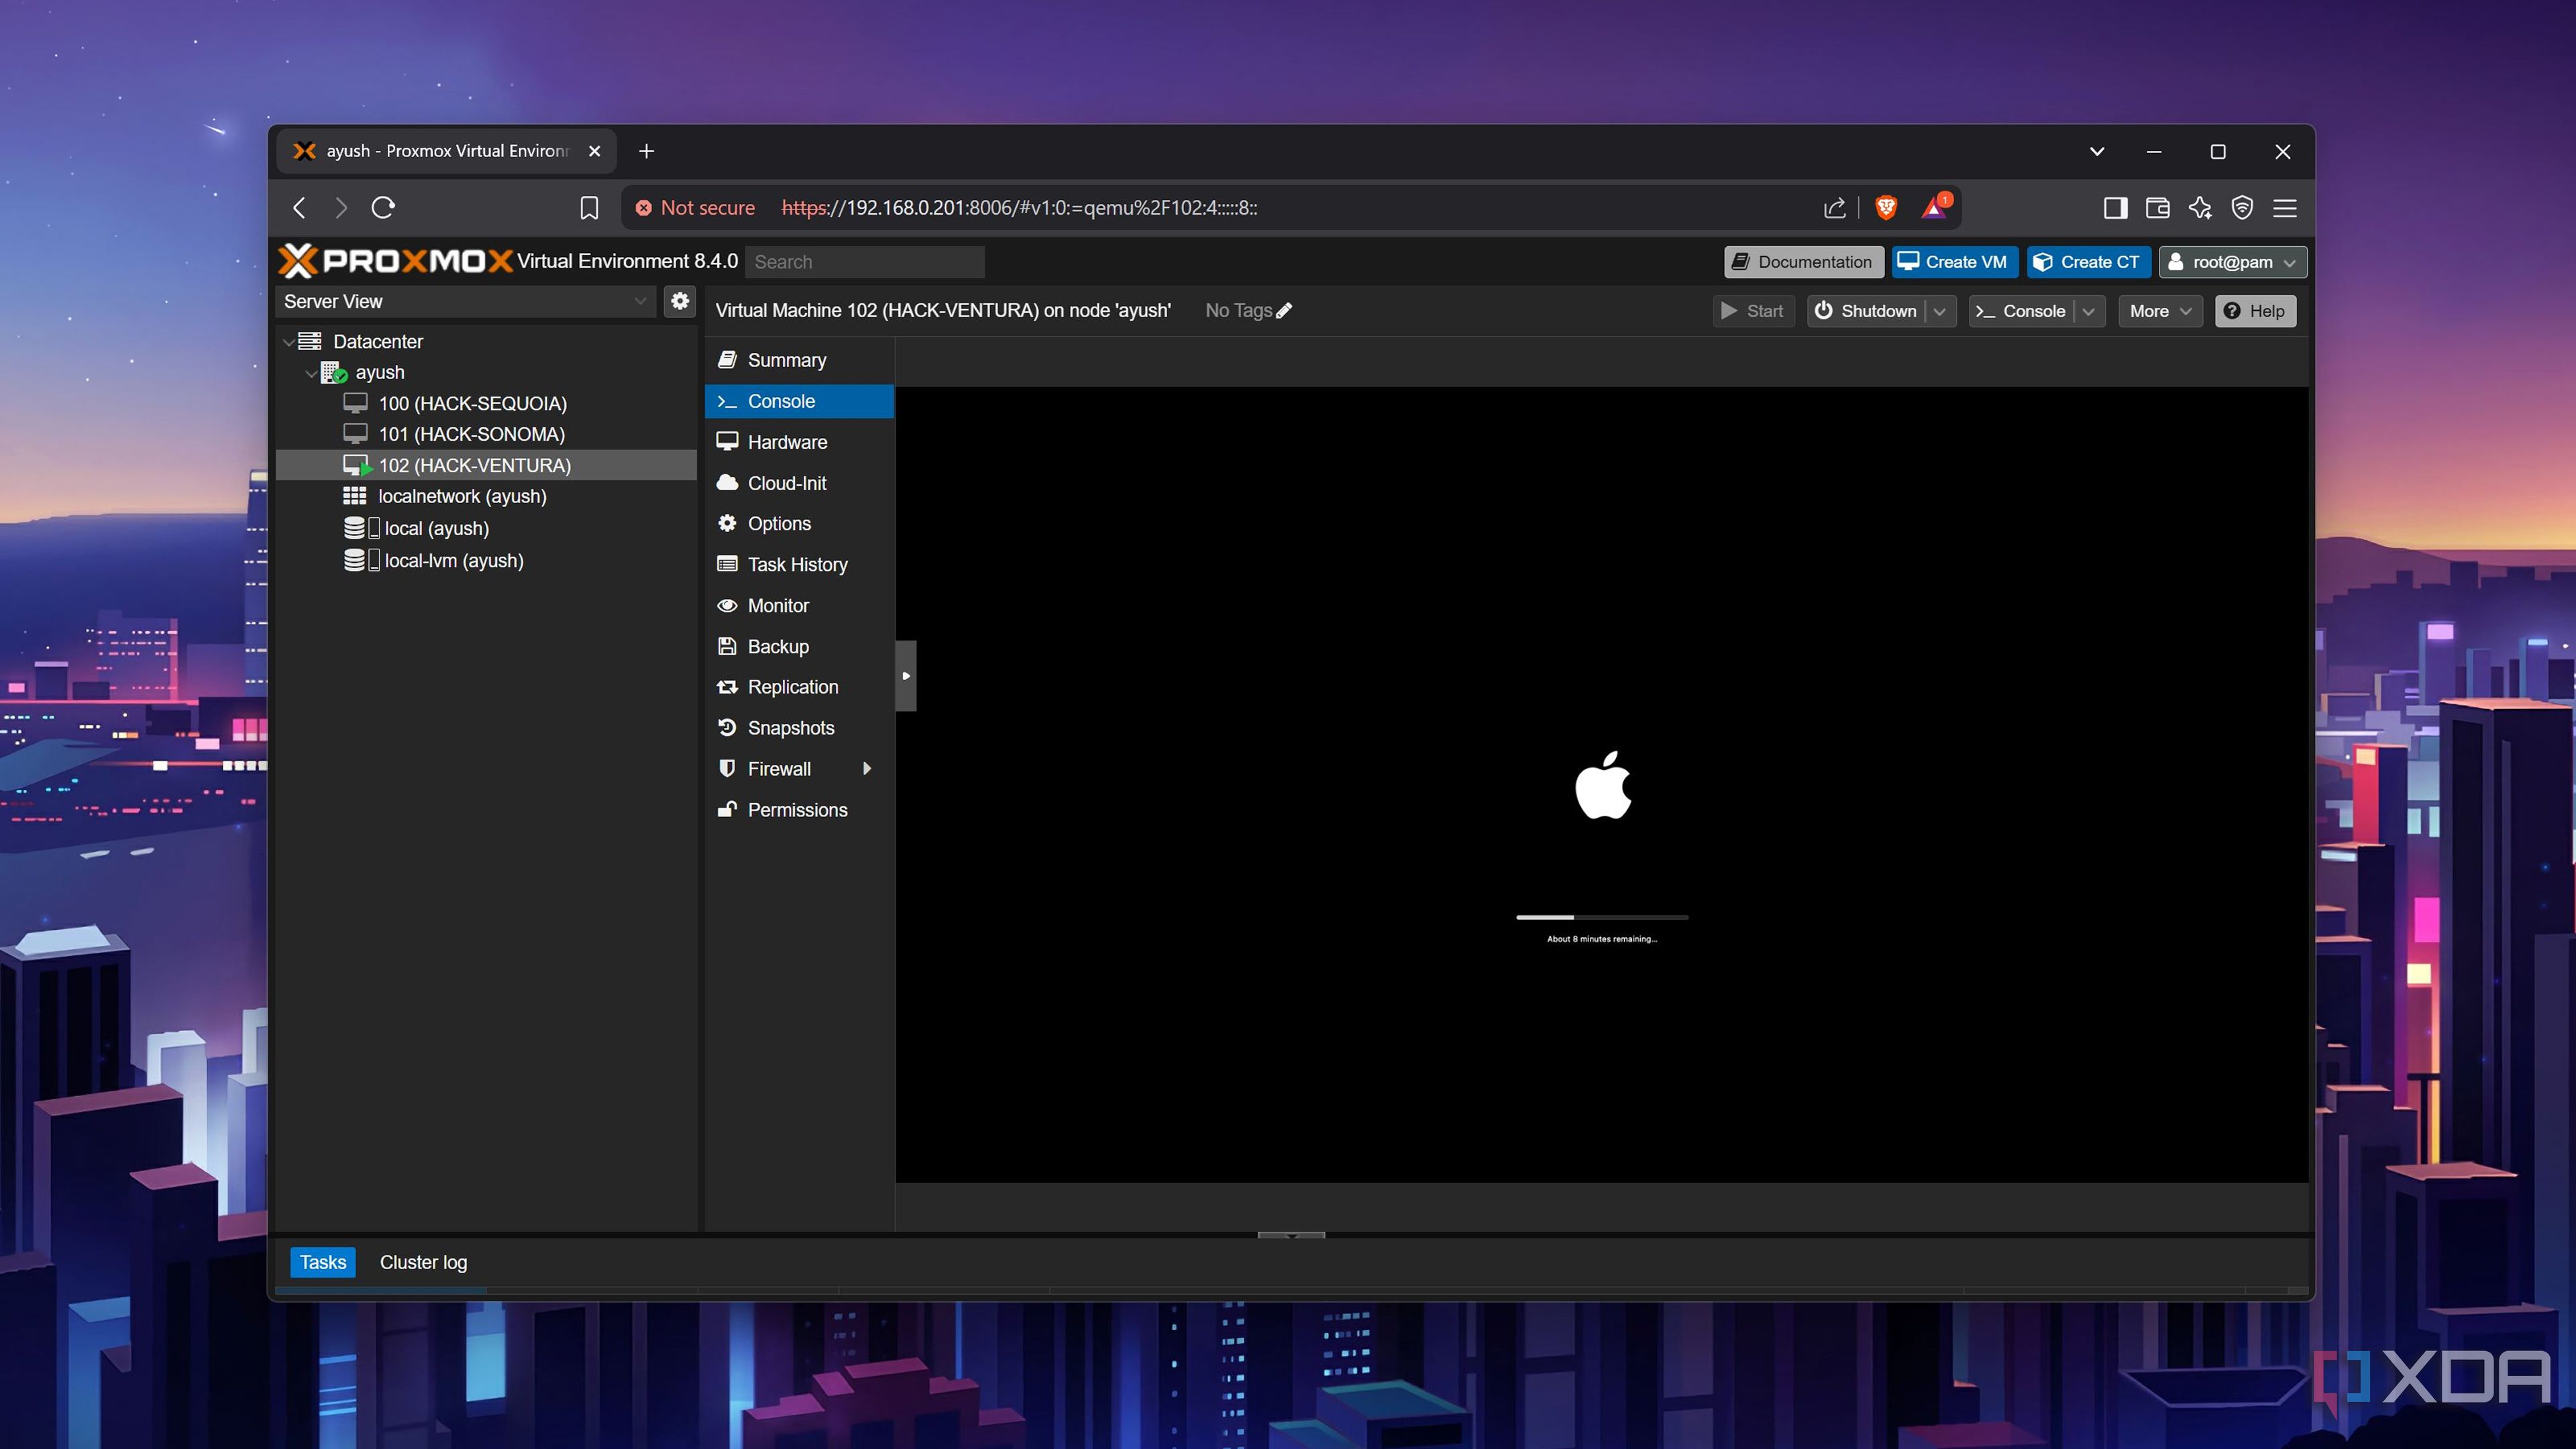Toggle the browser sidebar panel icon

[2115, 208]
